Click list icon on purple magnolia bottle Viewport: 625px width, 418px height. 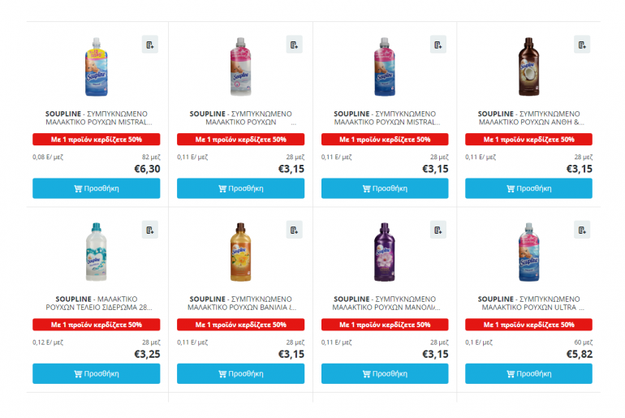(x=438, y=230)
